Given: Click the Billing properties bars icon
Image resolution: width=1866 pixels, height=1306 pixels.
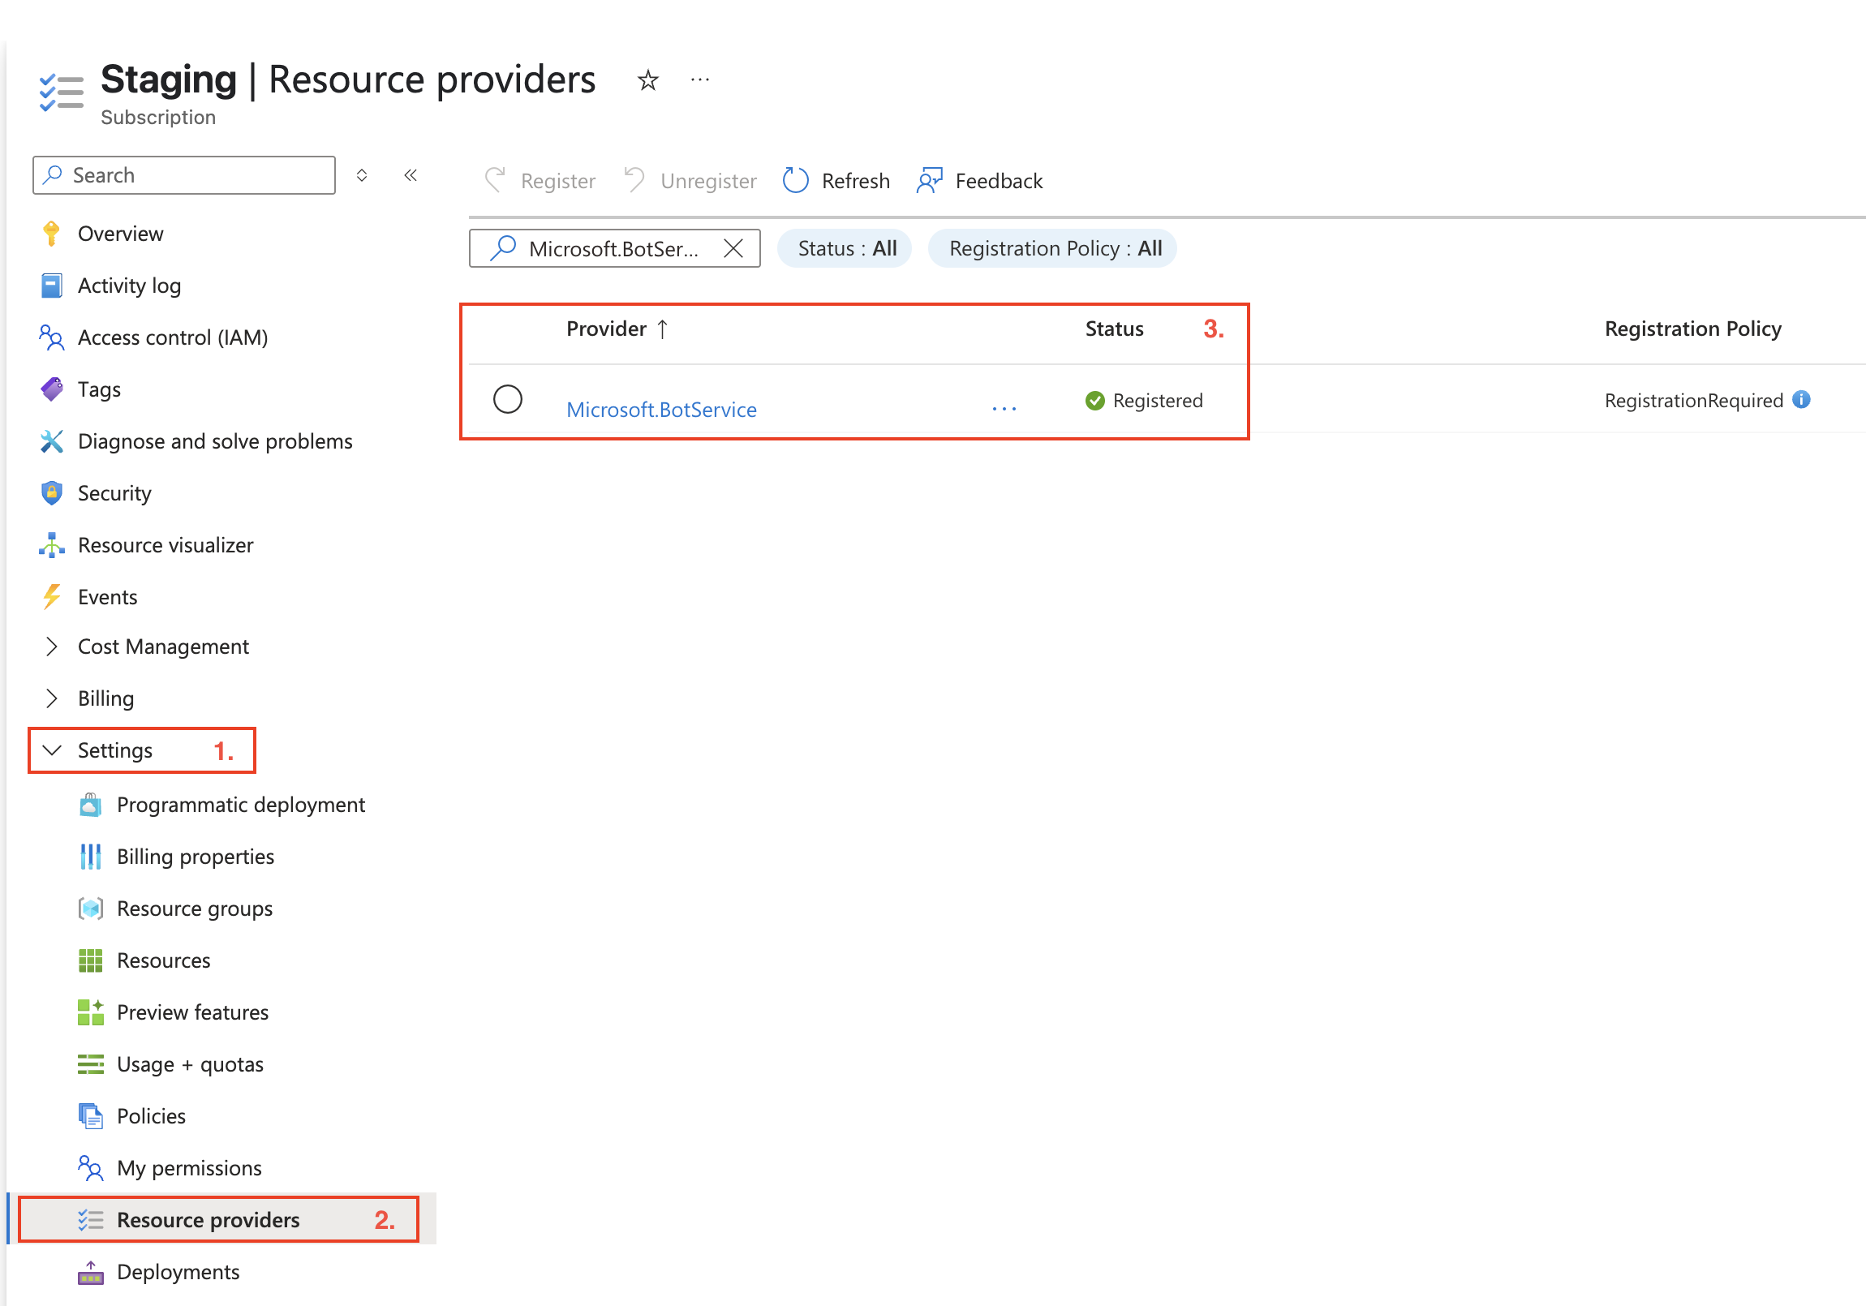Looking at the screenshot, I should (x=90, y=857).
